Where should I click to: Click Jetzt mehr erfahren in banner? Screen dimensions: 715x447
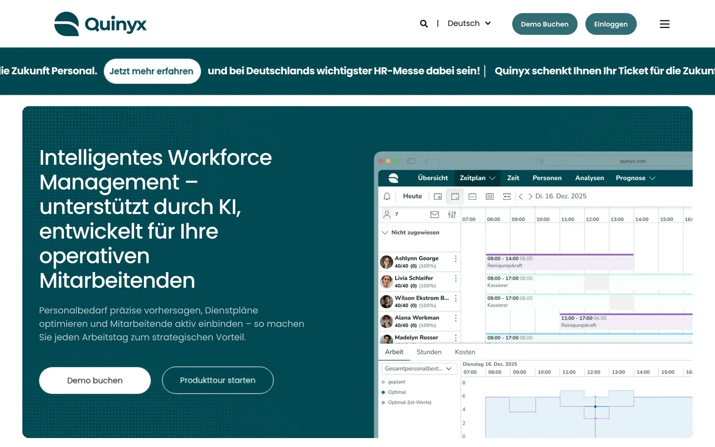(152, 71)
